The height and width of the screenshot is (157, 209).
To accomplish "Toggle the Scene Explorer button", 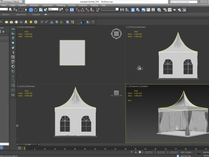I will 132,10.
